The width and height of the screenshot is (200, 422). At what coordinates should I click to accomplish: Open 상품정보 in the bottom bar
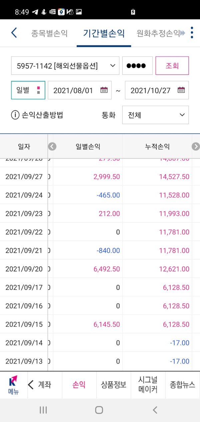point(114,385)
